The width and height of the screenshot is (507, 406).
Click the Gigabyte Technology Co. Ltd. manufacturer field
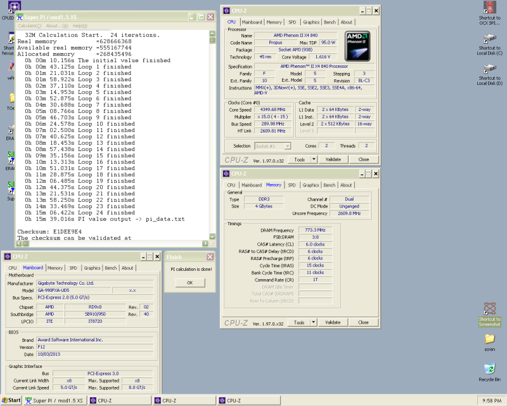[x=94, y=283]
